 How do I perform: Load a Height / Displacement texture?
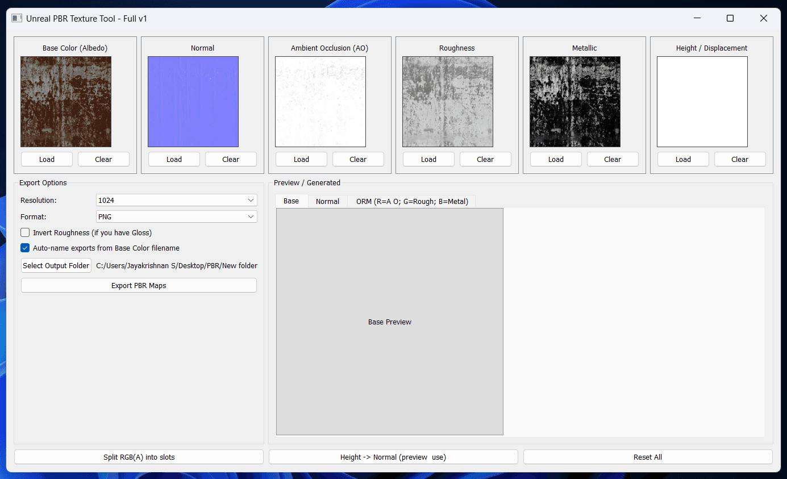(x=683, y=159)
